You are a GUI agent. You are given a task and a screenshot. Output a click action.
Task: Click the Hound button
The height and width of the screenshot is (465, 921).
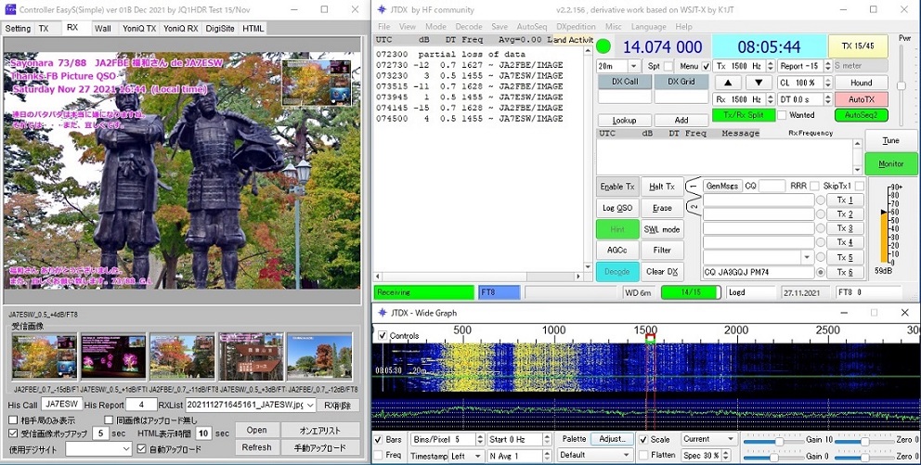click(861, 83)
